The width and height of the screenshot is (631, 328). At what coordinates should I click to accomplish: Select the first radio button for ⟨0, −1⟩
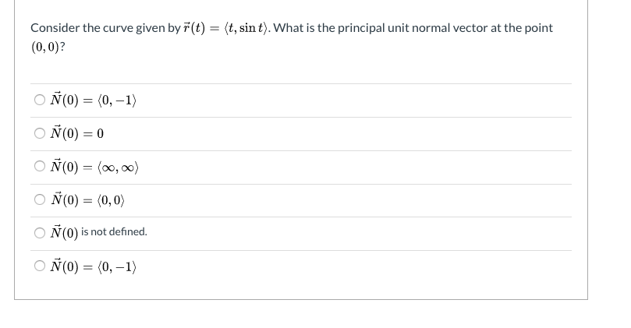click(x=40, y=100)
